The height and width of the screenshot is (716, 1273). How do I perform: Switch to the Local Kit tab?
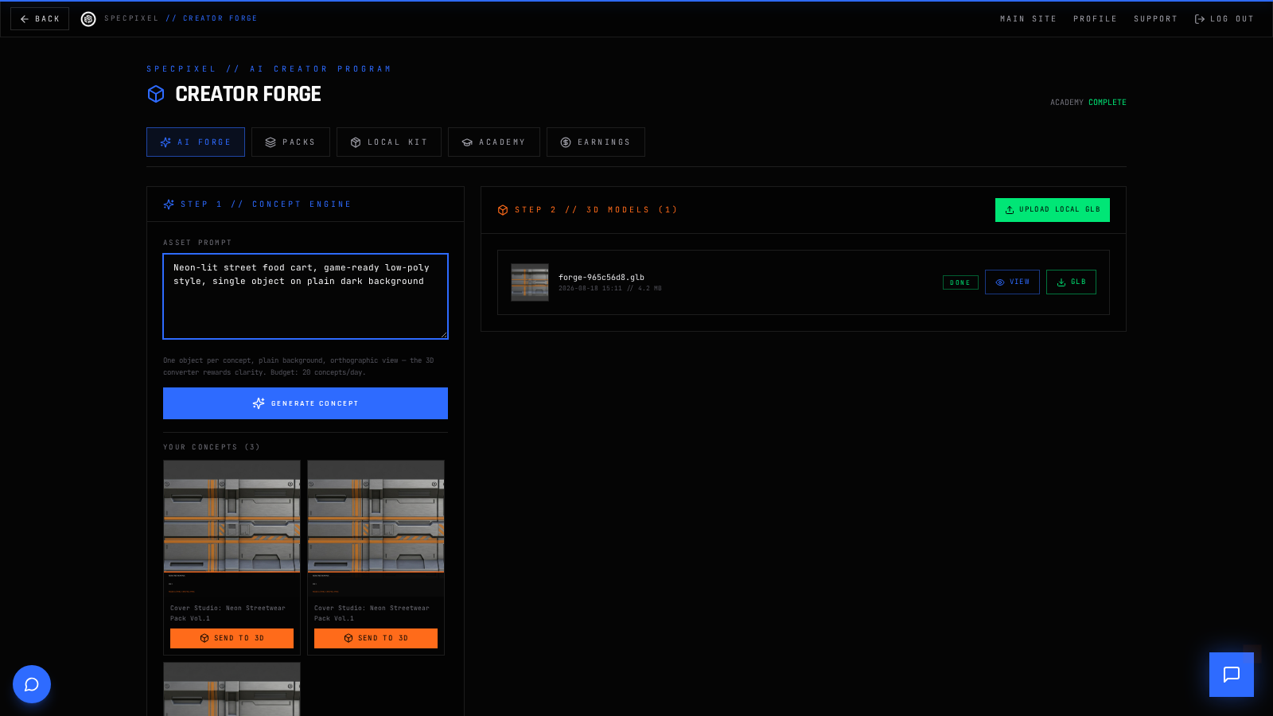[389, 142]
